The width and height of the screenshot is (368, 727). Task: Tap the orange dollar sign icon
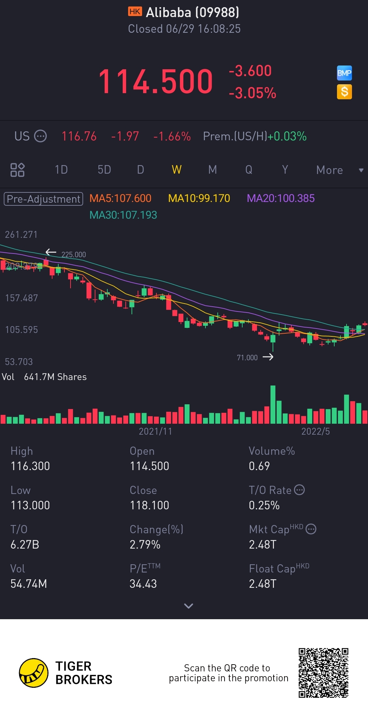344,92
